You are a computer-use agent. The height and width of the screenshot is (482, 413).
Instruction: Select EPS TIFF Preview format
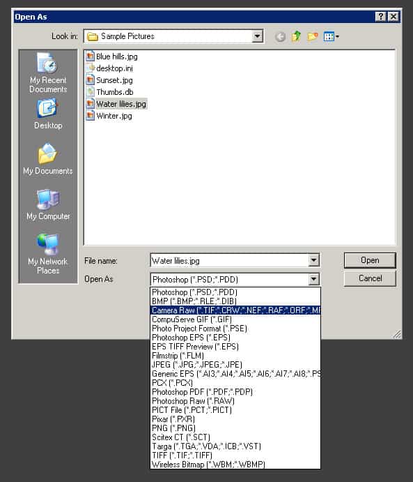point(235,347)
